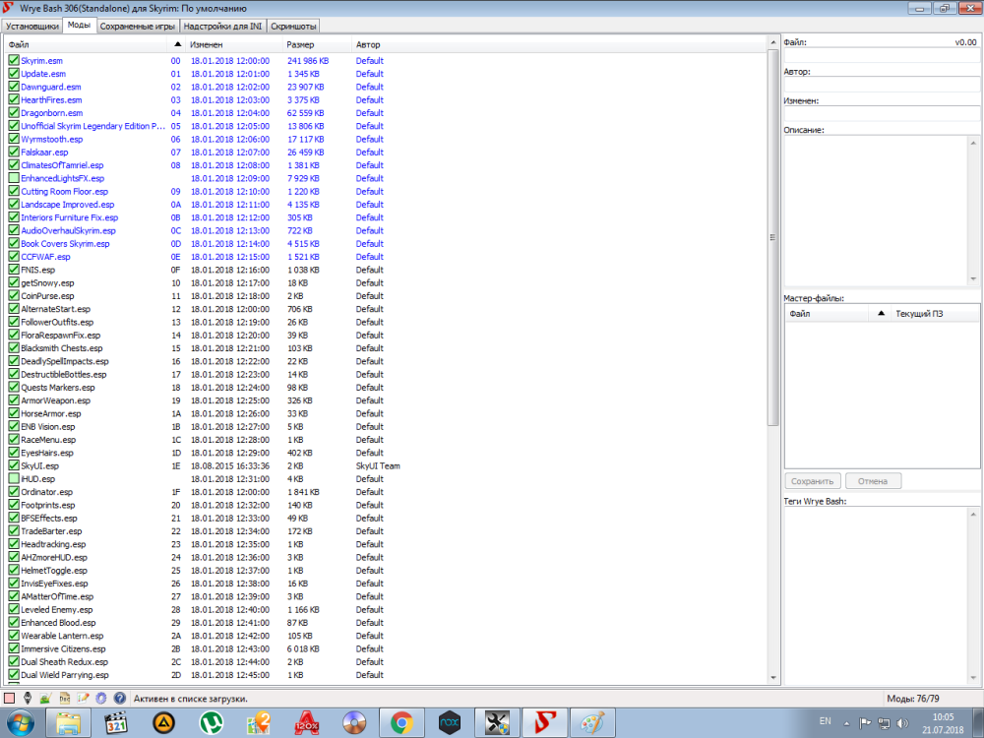Sort masters by Текущий ПЗ column
The height and width of the screenshot is (738, 984).
coord(935,314)
